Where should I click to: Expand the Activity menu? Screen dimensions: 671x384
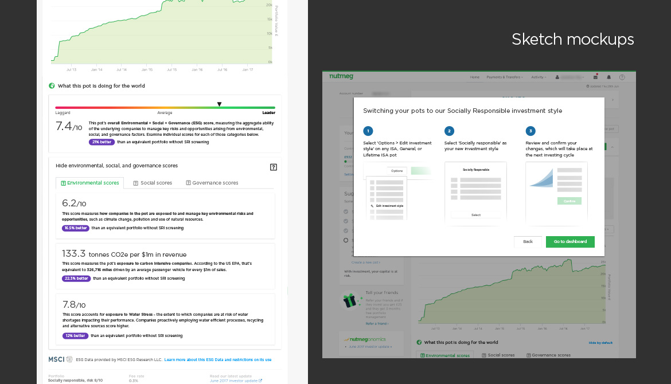(x=538, y=77)
